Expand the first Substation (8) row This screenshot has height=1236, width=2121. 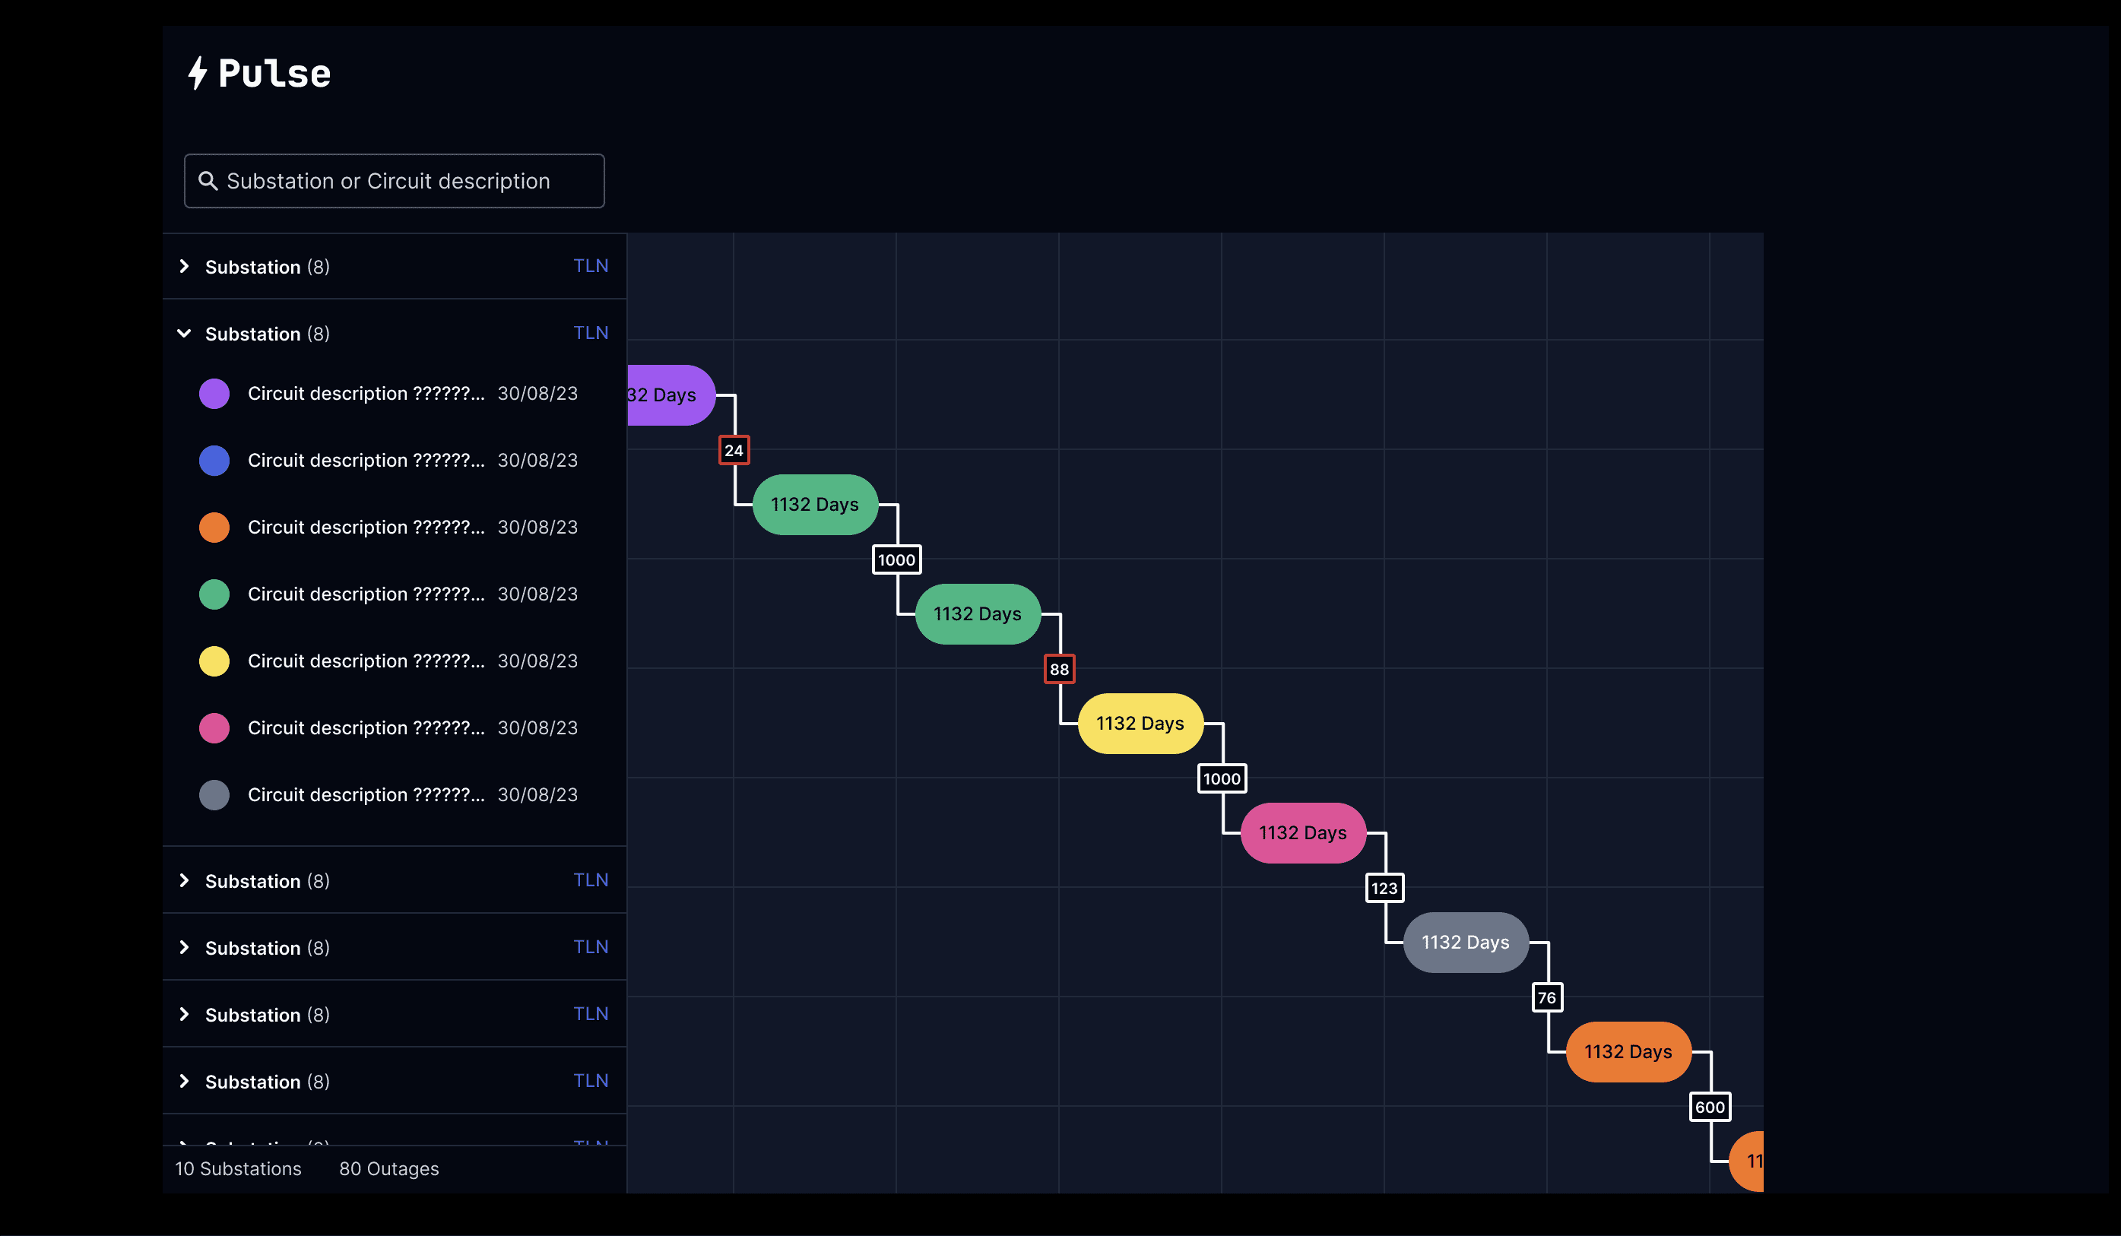click(x=184, y=267)
